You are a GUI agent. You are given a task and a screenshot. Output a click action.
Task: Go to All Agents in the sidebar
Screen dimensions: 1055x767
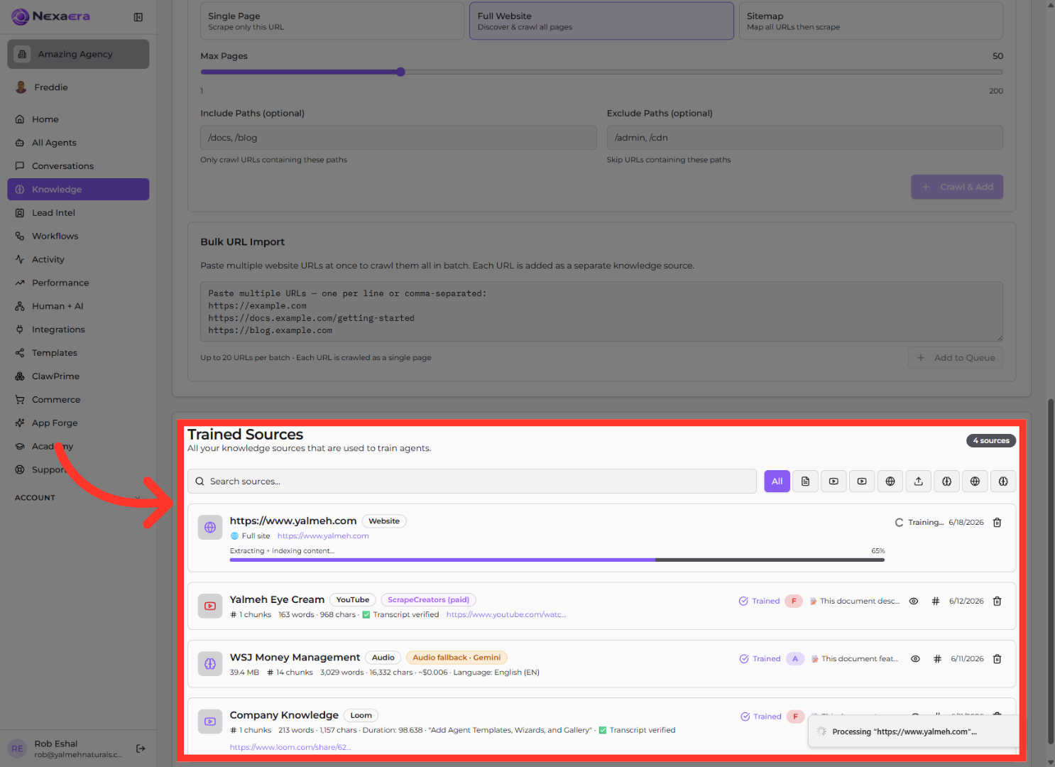click(x=78, y=143)
